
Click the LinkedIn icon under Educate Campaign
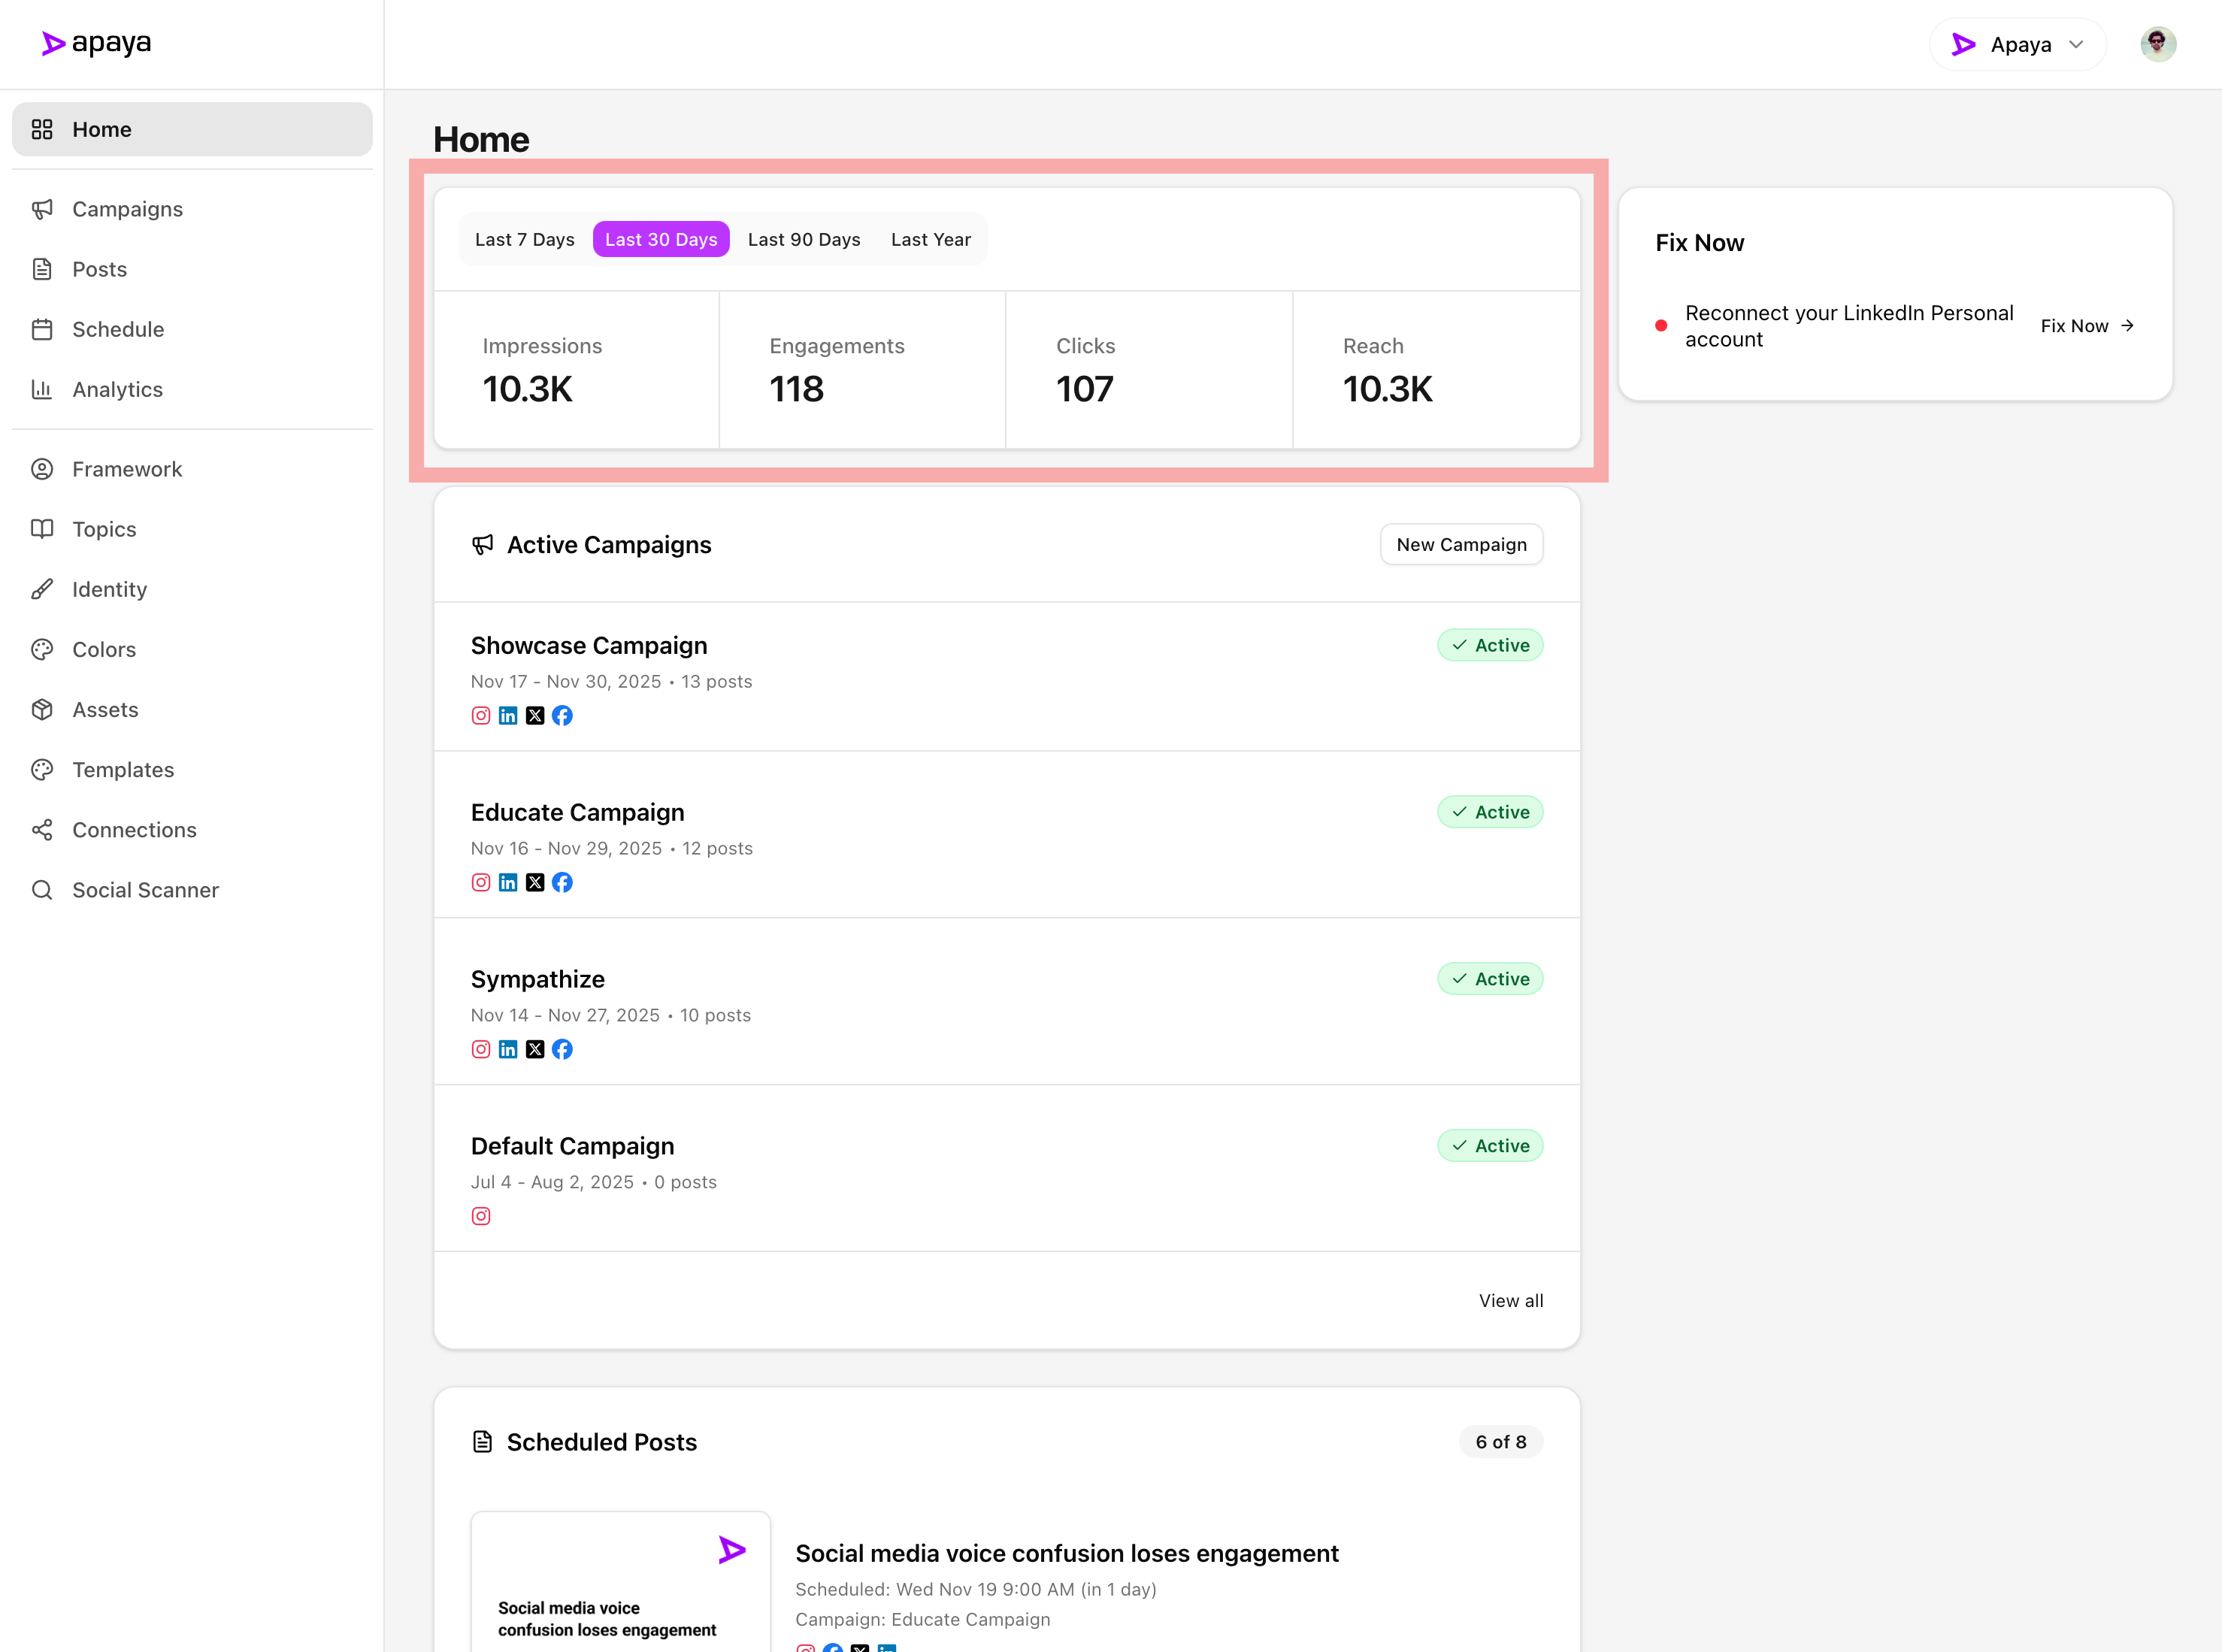508,882
